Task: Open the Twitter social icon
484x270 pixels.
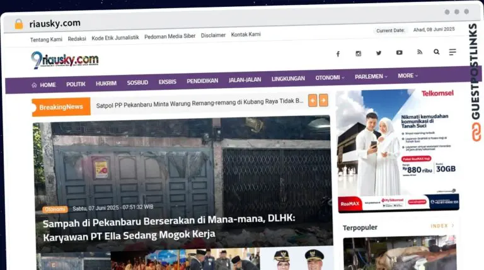Action: [379, 53]
